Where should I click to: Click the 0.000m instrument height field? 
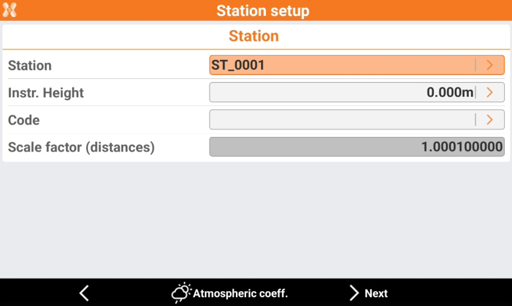[341, 92]
